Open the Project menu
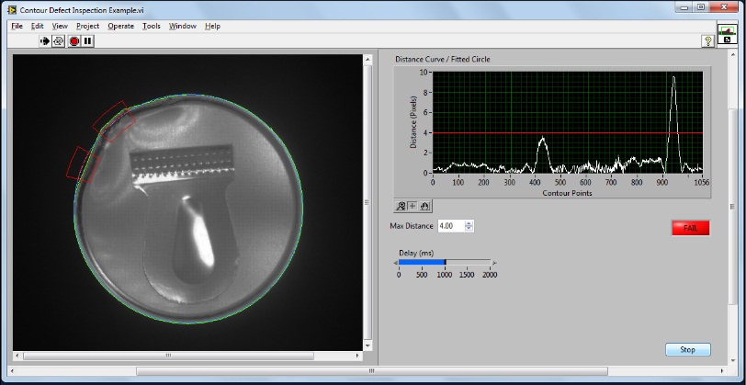Image resolution: width=746 pixels, height=385 pixels. (x=88, y=26)
